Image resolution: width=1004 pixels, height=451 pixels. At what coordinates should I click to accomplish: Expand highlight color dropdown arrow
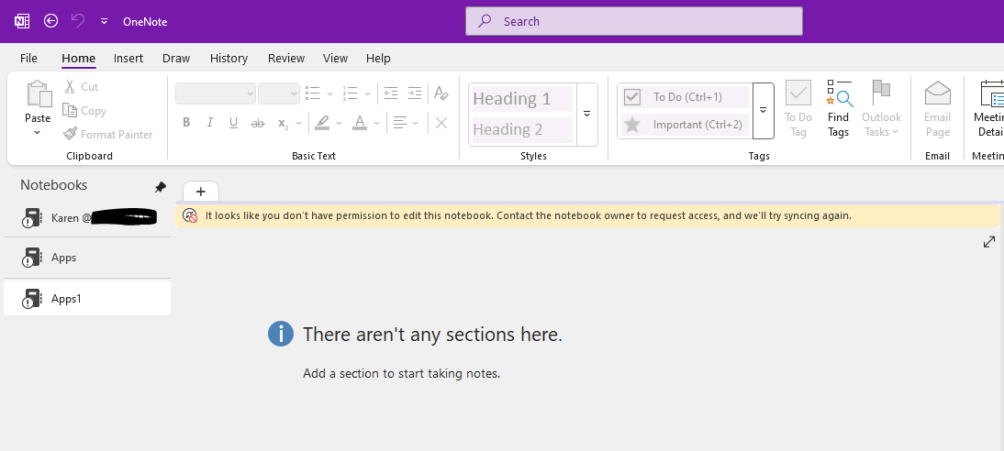[340, 123]
